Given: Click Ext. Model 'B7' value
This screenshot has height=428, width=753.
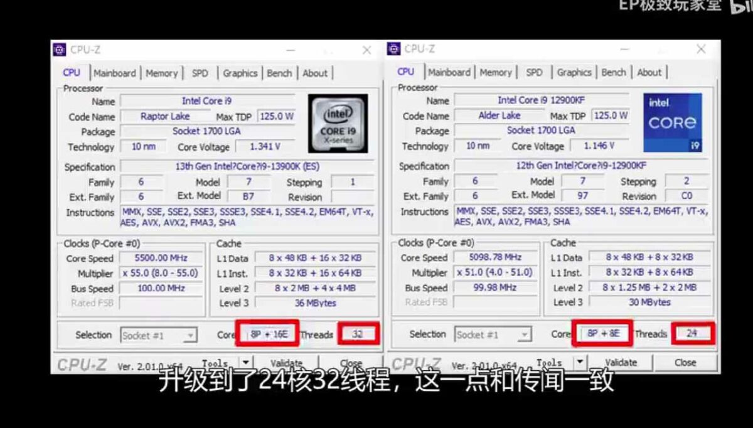Looking at the screenshot, I should 248,197.
